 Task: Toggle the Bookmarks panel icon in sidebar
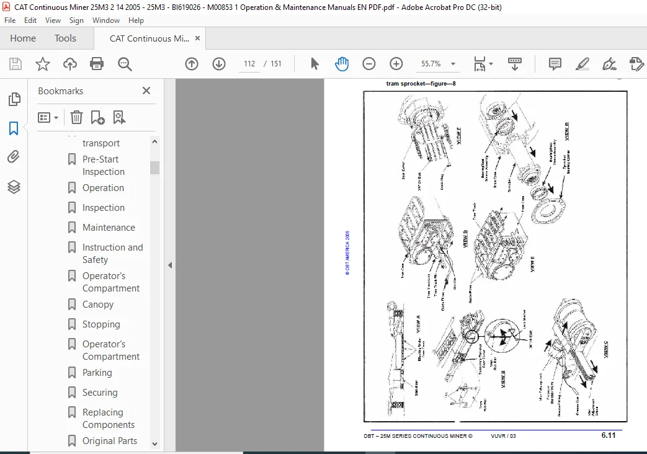[14, 128]
